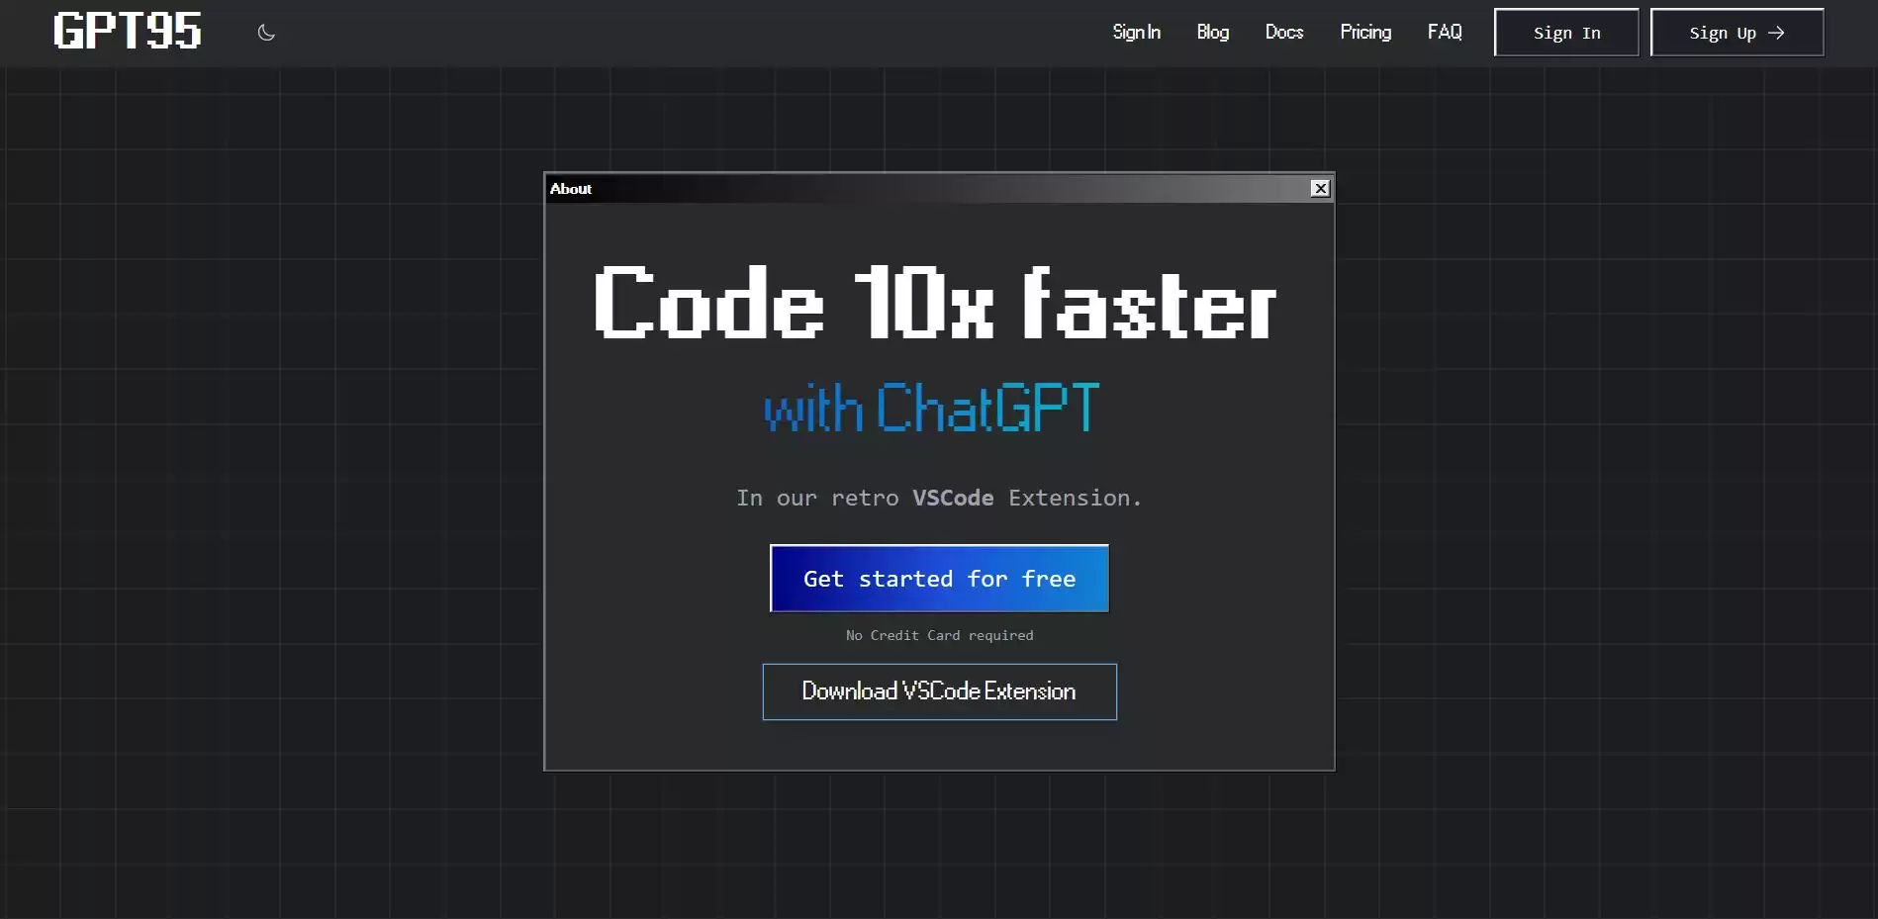
Task: Go to the Blog page
Action: click(x=1212, y=33)
